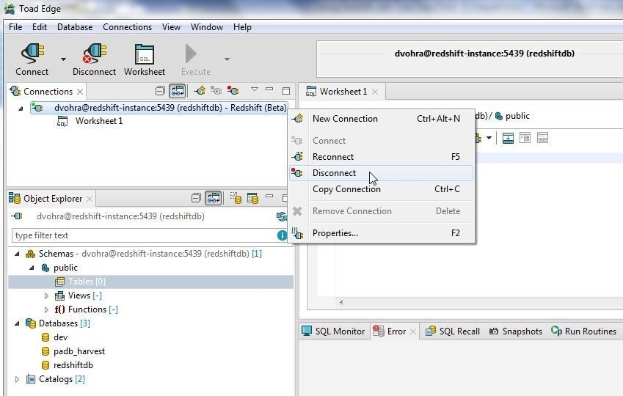
Task: Click the Object Explorer table-database icon
Action: pyautogui.click(x=252, y=198)
